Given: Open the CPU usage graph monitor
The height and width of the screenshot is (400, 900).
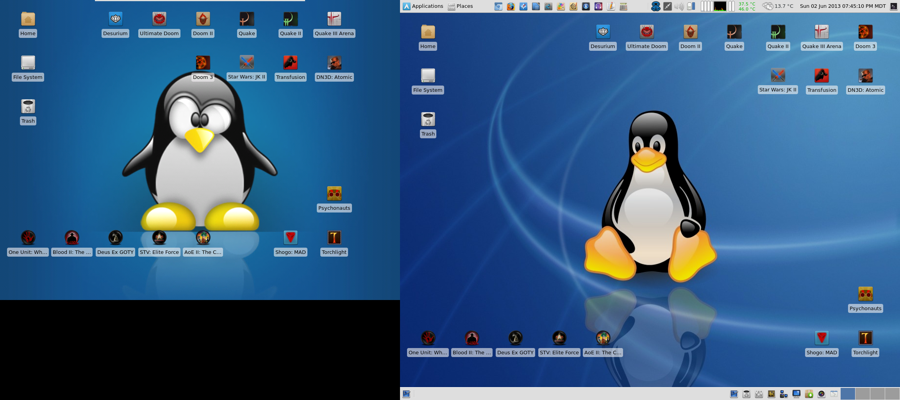Looking at the screenshot, I should coord(720,6).
